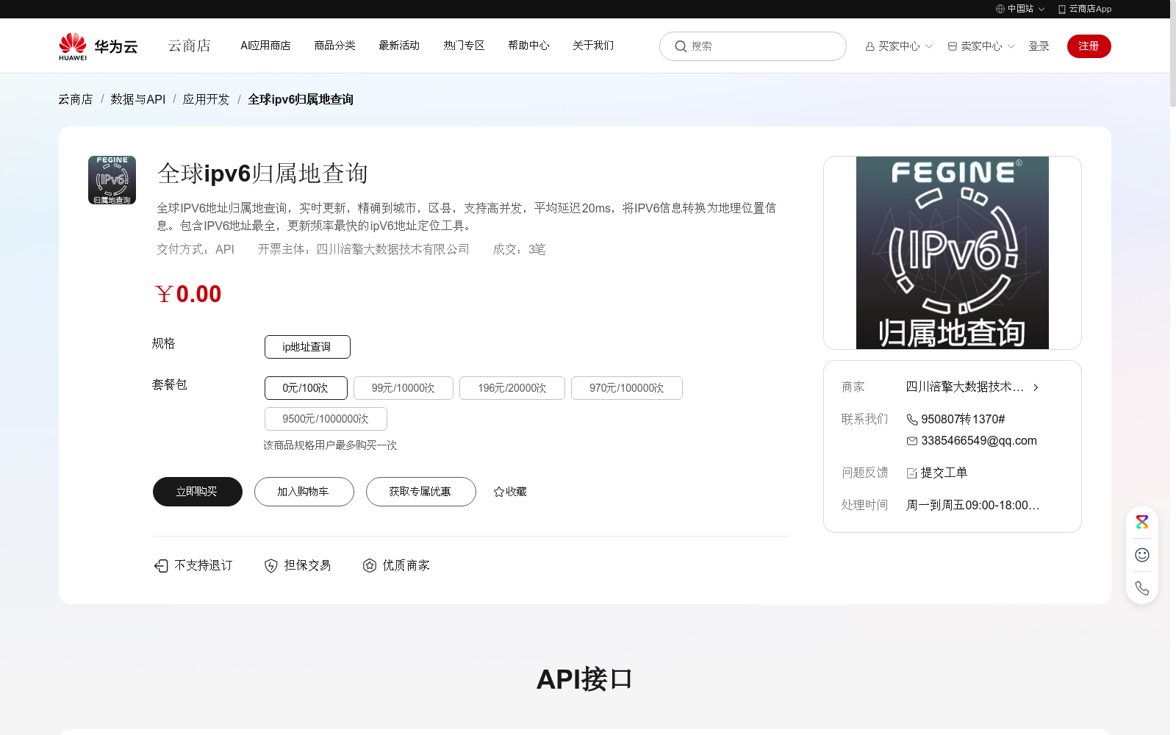Click the phone icon next to 950807转1370#
Image resolution: width=1176 pixels, height=735 pixels.
pyautogui.click(x=912, y=420)
